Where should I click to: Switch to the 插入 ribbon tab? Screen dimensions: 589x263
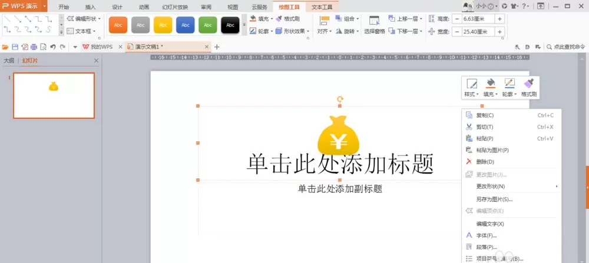tap(91, 6)
